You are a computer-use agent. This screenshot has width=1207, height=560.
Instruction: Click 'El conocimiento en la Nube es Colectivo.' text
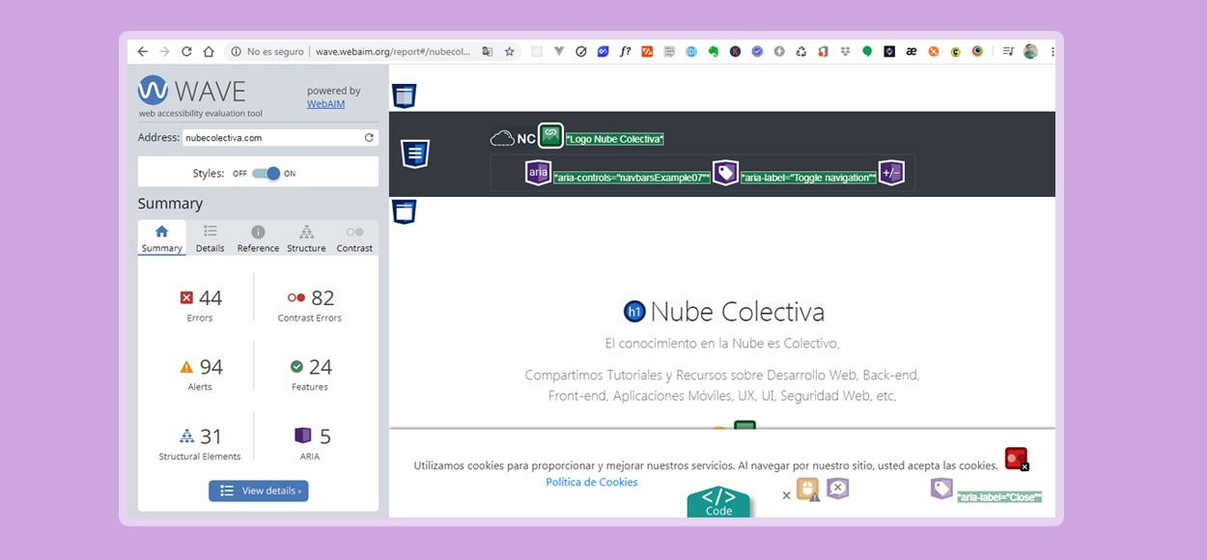pos(722,344)
